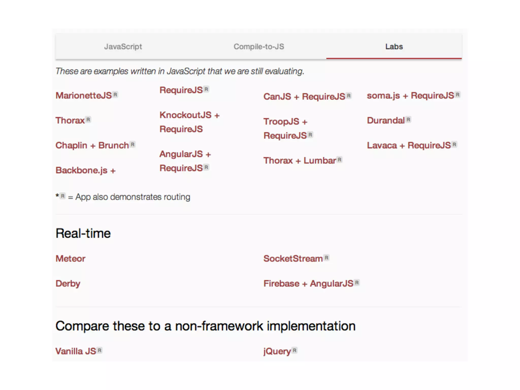Switch to the JavaScript tab

pos(123,47)
